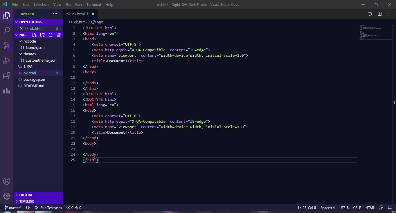
Task: Open launch.json in explorer
Action: [x=38, y=47]
